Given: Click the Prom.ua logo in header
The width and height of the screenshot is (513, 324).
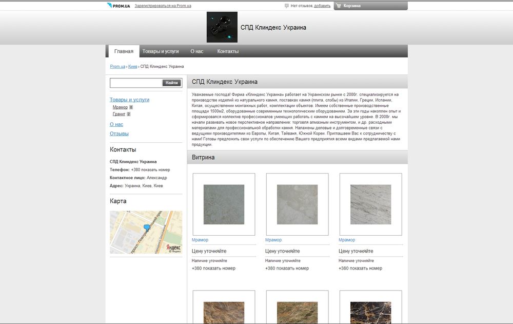Looking at the screenshot, I should [119, 6].
